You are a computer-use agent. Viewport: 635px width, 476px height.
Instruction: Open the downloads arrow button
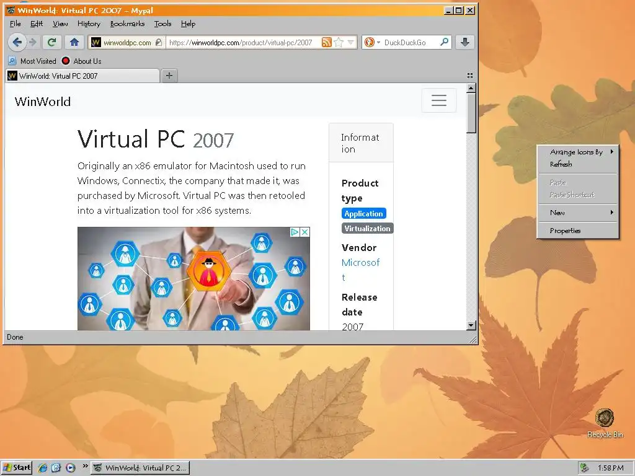point(465,42)
